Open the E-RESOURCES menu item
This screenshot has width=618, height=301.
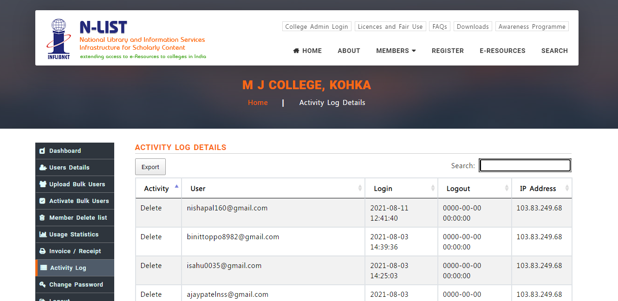point(502,51)
